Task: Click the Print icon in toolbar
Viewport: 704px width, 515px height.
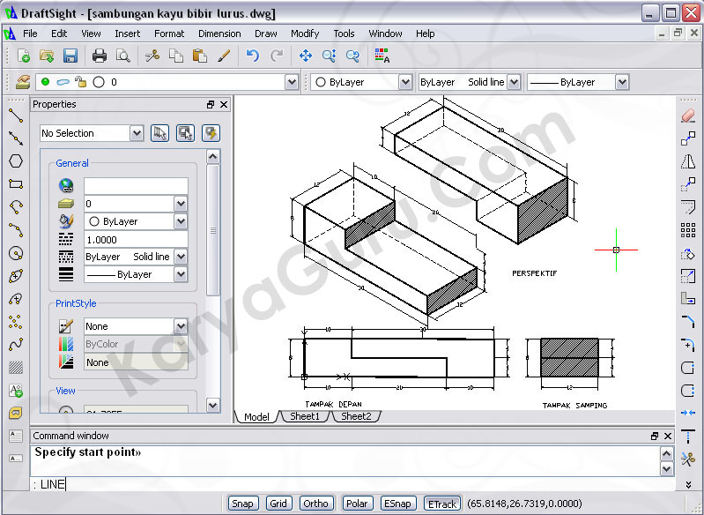Action: tap(100, 56)
